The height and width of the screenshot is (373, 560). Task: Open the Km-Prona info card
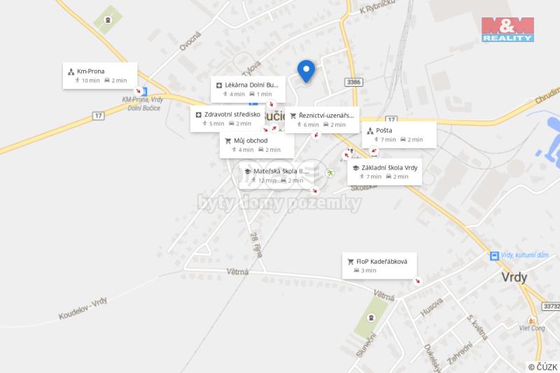[x=100, y=76]
